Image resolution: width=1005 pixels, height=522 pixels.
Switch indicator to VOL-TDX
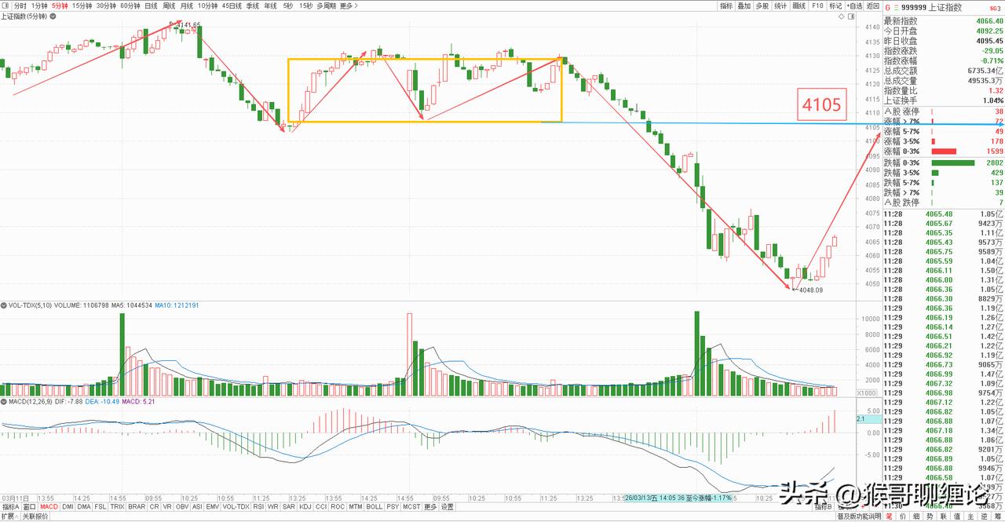236,507
